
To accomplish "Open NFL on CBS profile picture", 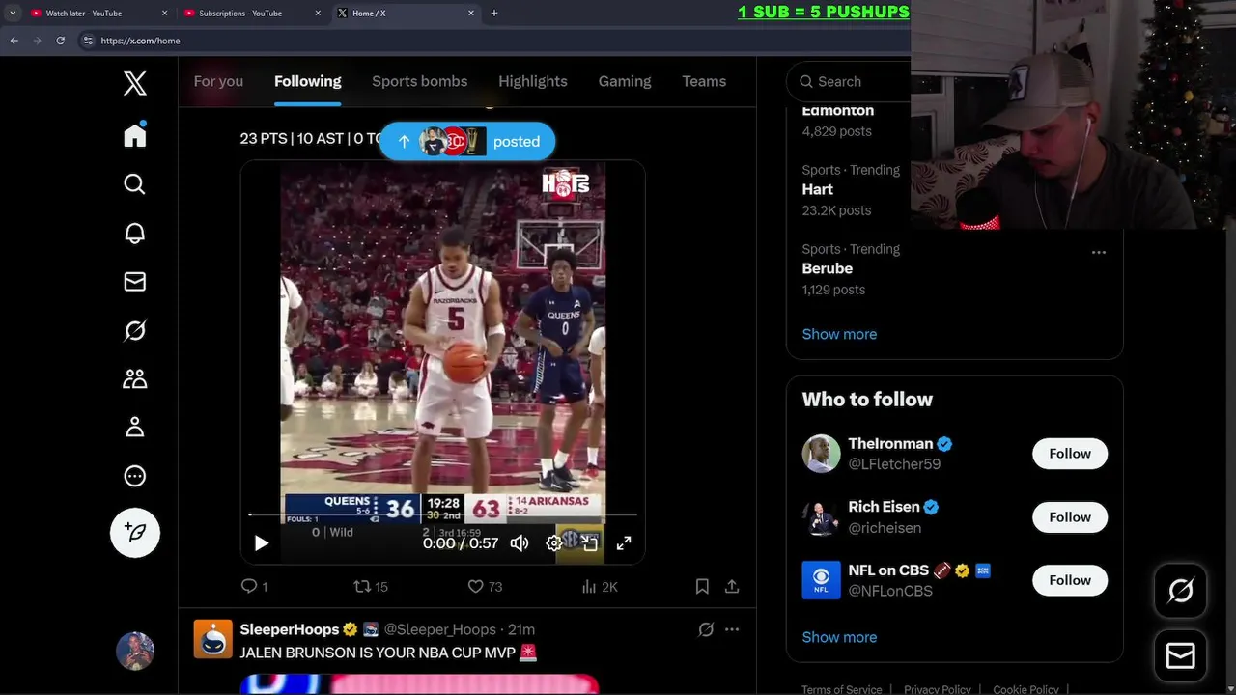I will click(x=821, y=580).
